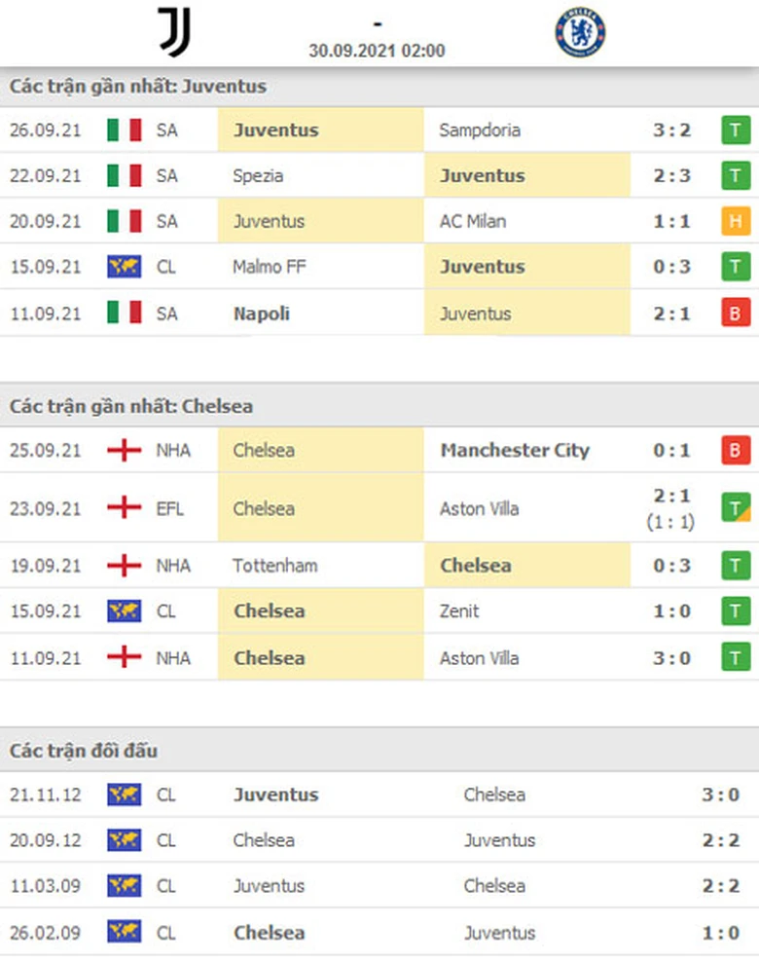Click the match date 30.09.2021 02:00

(378, 51)
